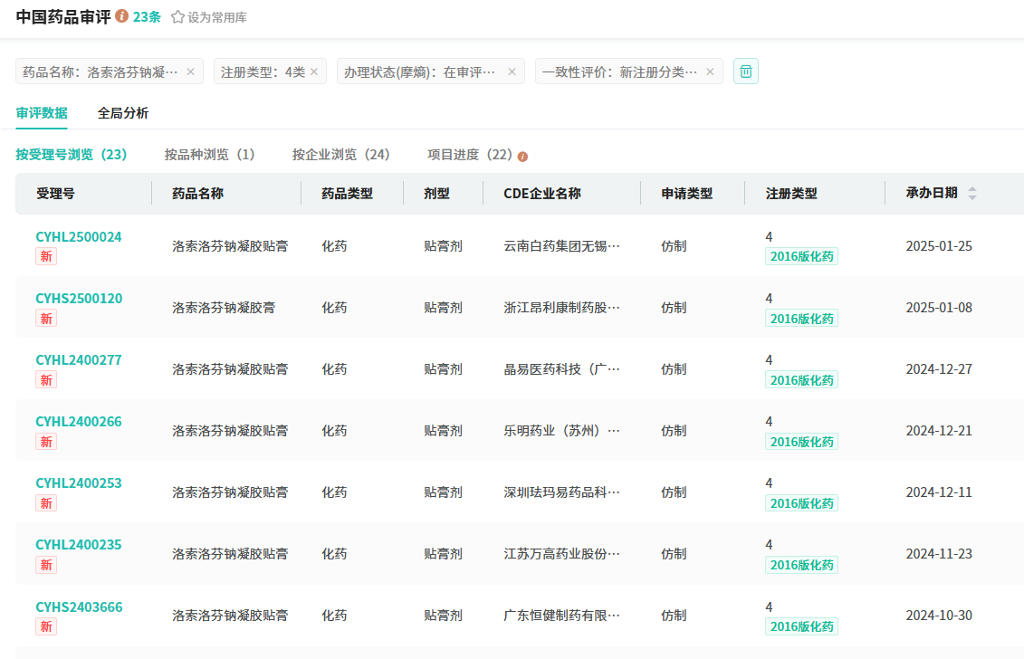Sort by 承办日期 column arrows
Screen dimensions: 1024x659
pos(972,193)
